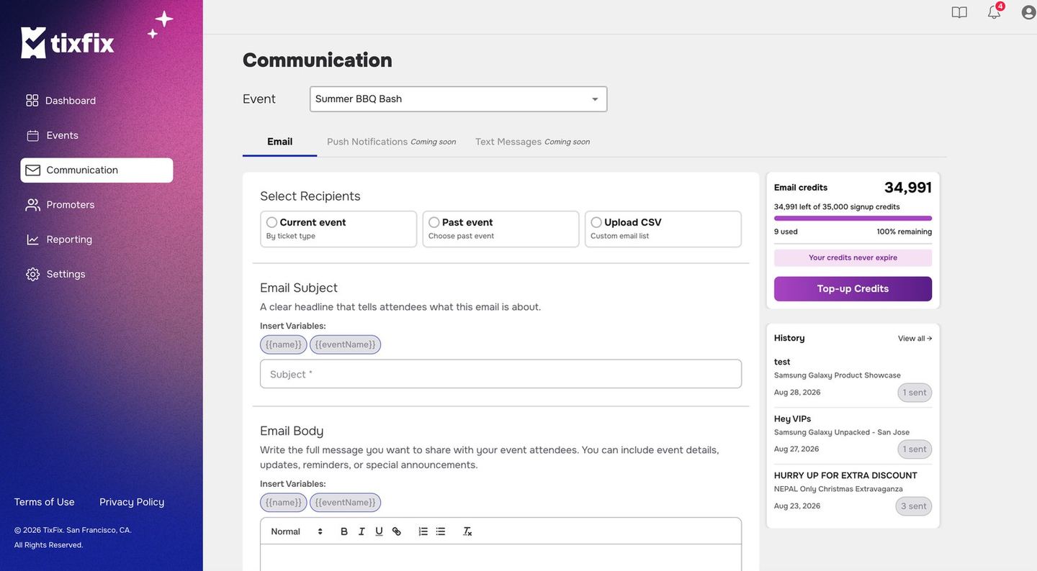1037x571 pixels.
Task: Click the Top-up Credits button
Action: pos(853,289)
